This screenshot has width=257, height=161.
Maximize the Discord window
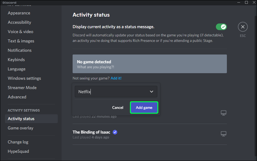(246, 3)
